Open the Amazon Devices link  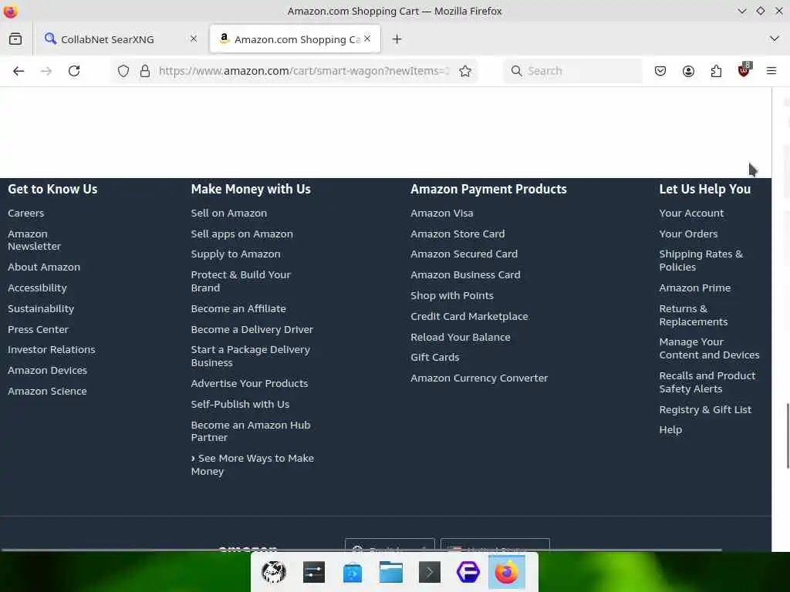(x=47, y=370)
